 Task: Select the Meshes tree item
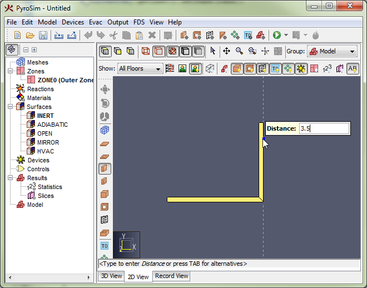tap(38, 62)
